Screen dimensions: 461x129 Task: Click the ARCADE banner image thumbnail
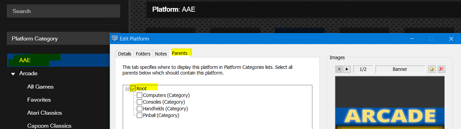point(390,103)
